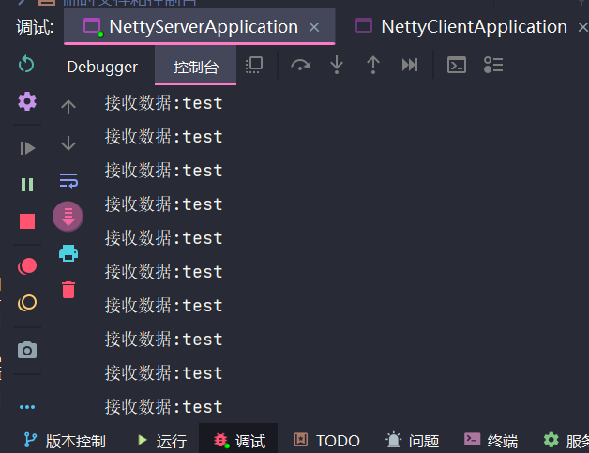
Task: View breakpoints with the red double-circle icon
Action: (x=27, y=266)
